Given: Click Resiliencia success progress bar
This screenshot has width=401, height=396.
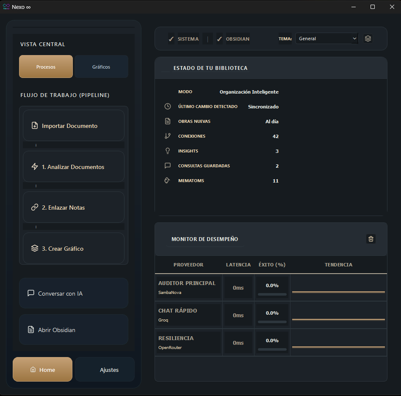Looking at the screenshot, I should pyautogui.click(x=272, y=349).
